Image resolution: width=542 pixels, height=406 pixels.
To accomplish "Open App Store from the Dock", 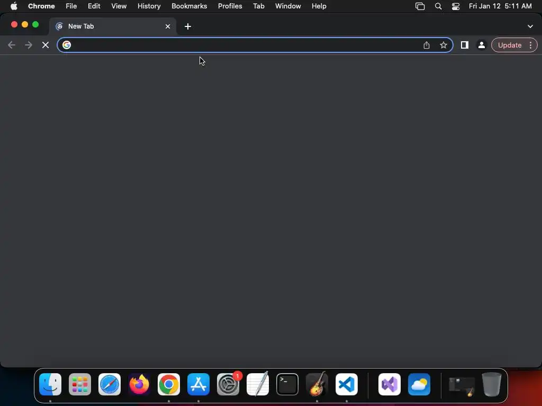I will tap(198, 384).
